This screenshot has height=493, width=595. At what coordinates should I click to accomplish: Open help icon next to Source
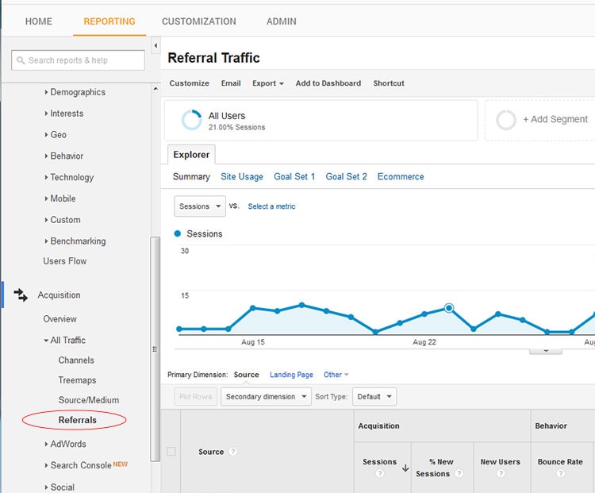pos(233,452)
